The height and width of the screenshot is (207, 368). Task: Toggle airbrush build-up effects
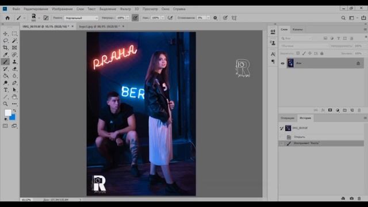(x=170, y=18)
